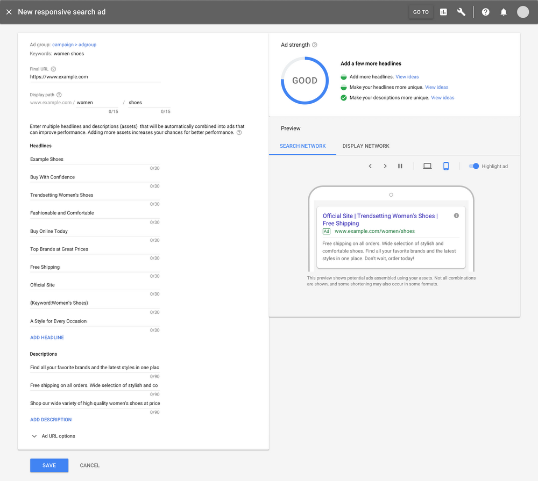Open the tools wrench icon
The image size is (538, 481).
pyautogui.click(x=461, y=11)
